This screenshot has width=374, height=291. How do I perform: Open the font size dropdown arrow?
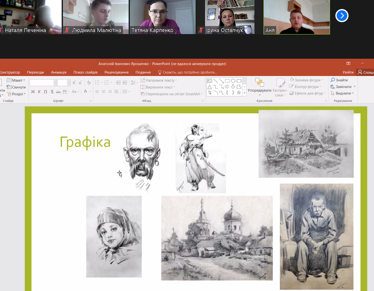69,82
